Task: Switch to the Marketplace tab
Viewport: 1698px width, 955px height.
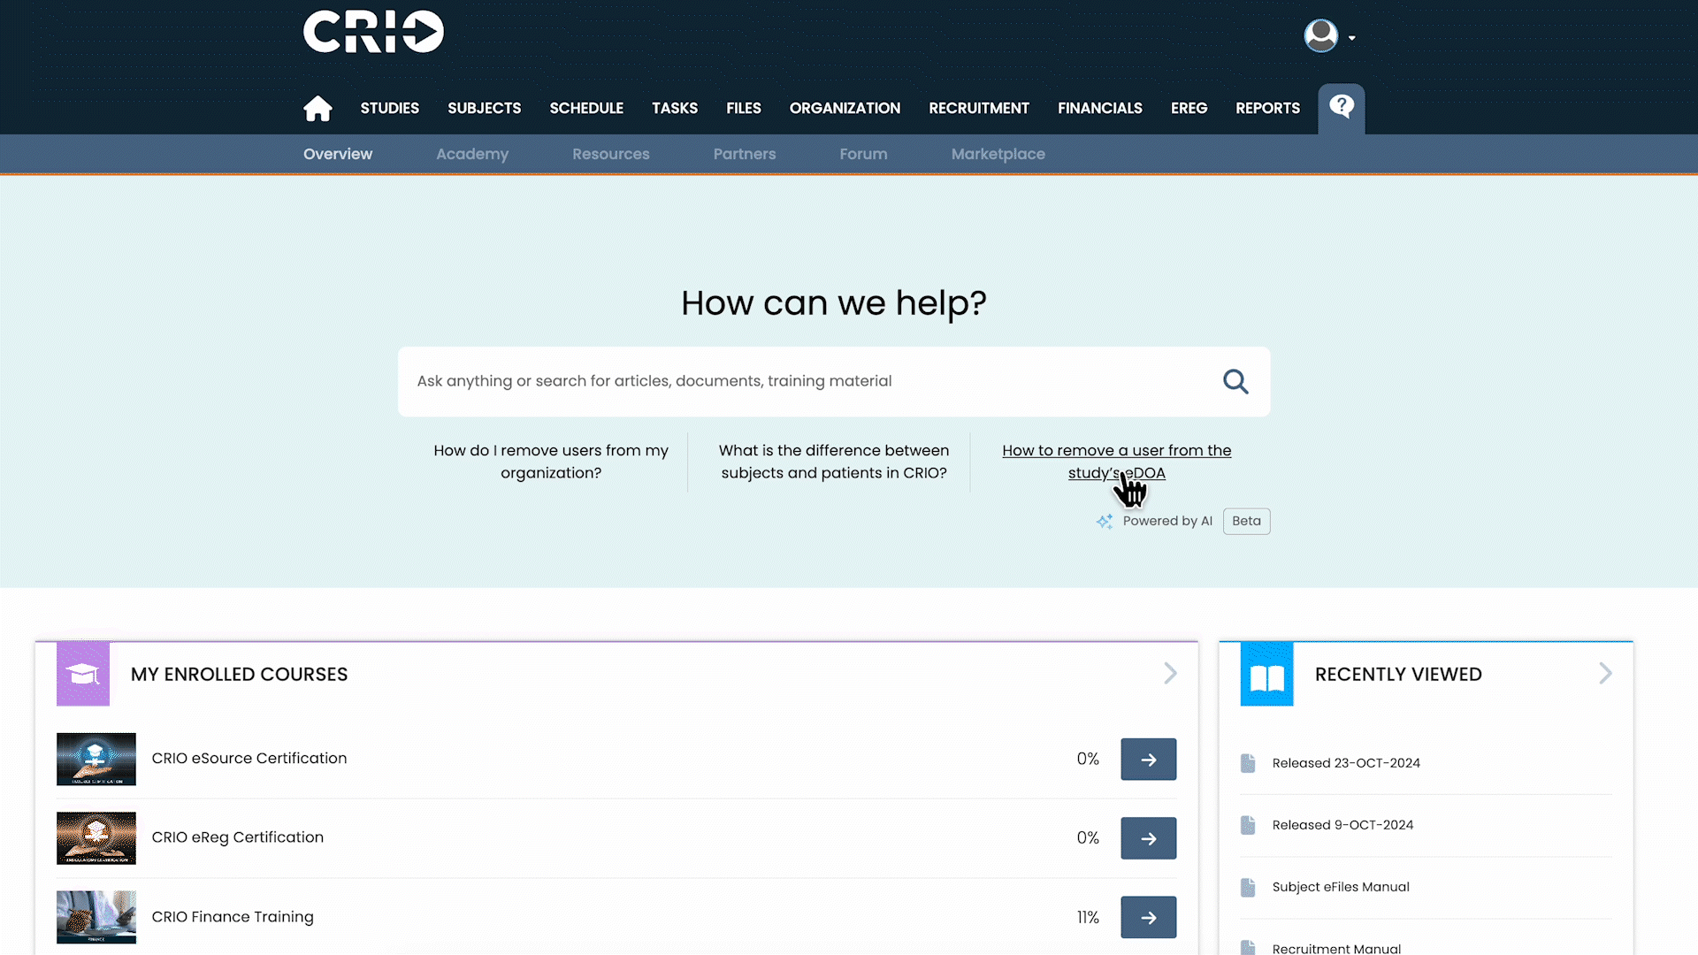Action: (998, 154)
